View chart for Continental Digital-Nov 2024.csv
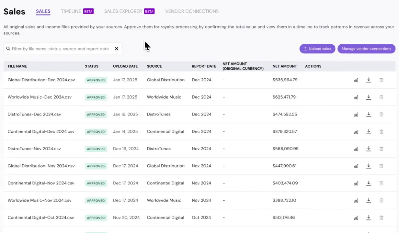Image resolution: width=399 pixels, height=233 pixels. [x=356, y=183]
